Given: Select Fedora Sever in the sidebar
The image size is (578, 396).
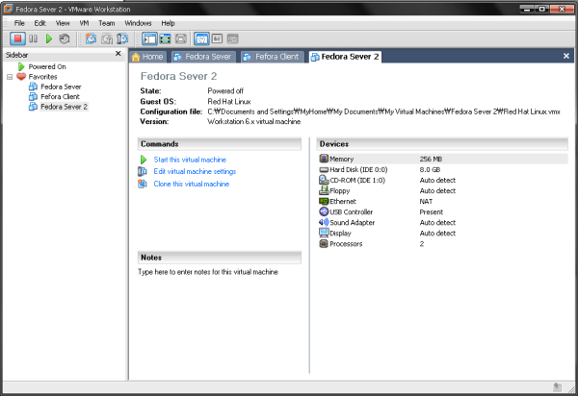Looking at the screenshot, I should [x=61, y=87].
